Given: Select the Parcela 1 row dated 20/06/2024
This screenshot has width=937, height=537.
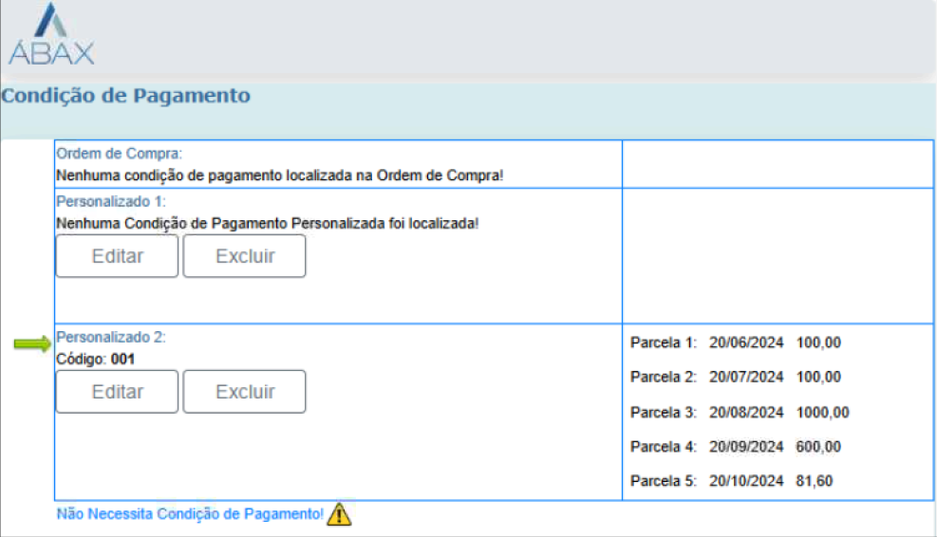Looking at the screenshot, I should (x=737, y=343).
